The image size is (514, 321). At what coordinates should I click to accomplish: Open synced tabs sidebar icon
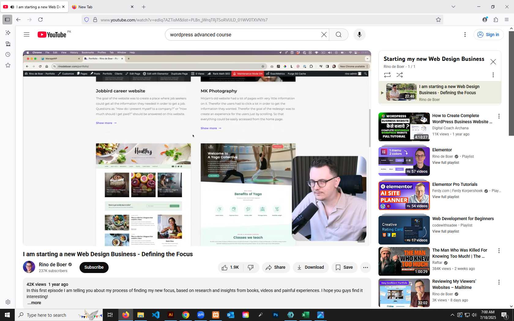8,44
